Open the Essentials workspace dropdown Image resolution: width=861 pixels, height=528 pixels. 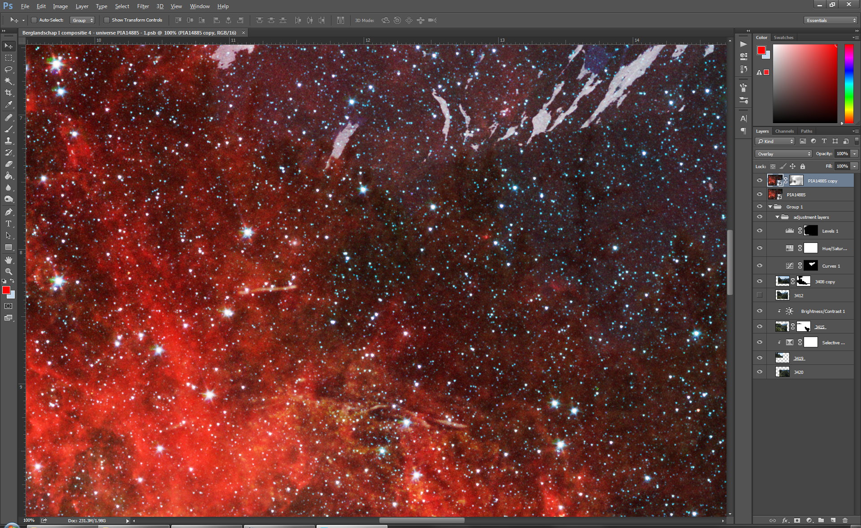(x=831, y=20)
